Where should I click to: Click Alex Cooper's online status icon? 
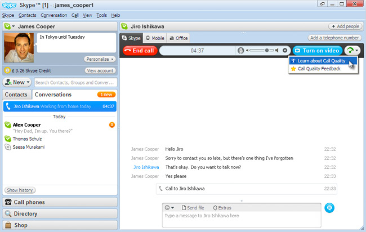[8, 125]
